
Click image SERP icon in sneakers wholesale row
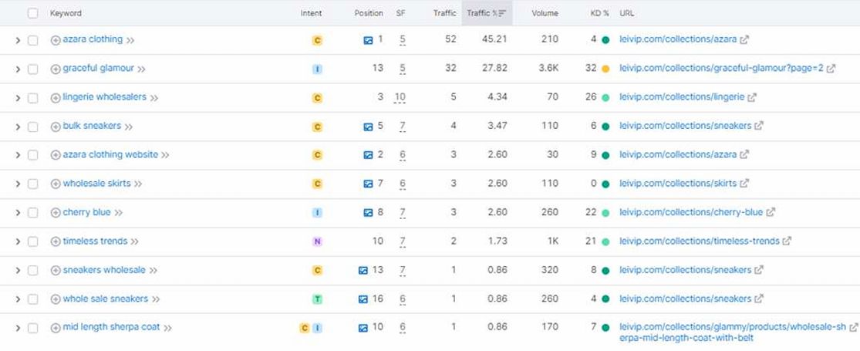pos(363,270)
